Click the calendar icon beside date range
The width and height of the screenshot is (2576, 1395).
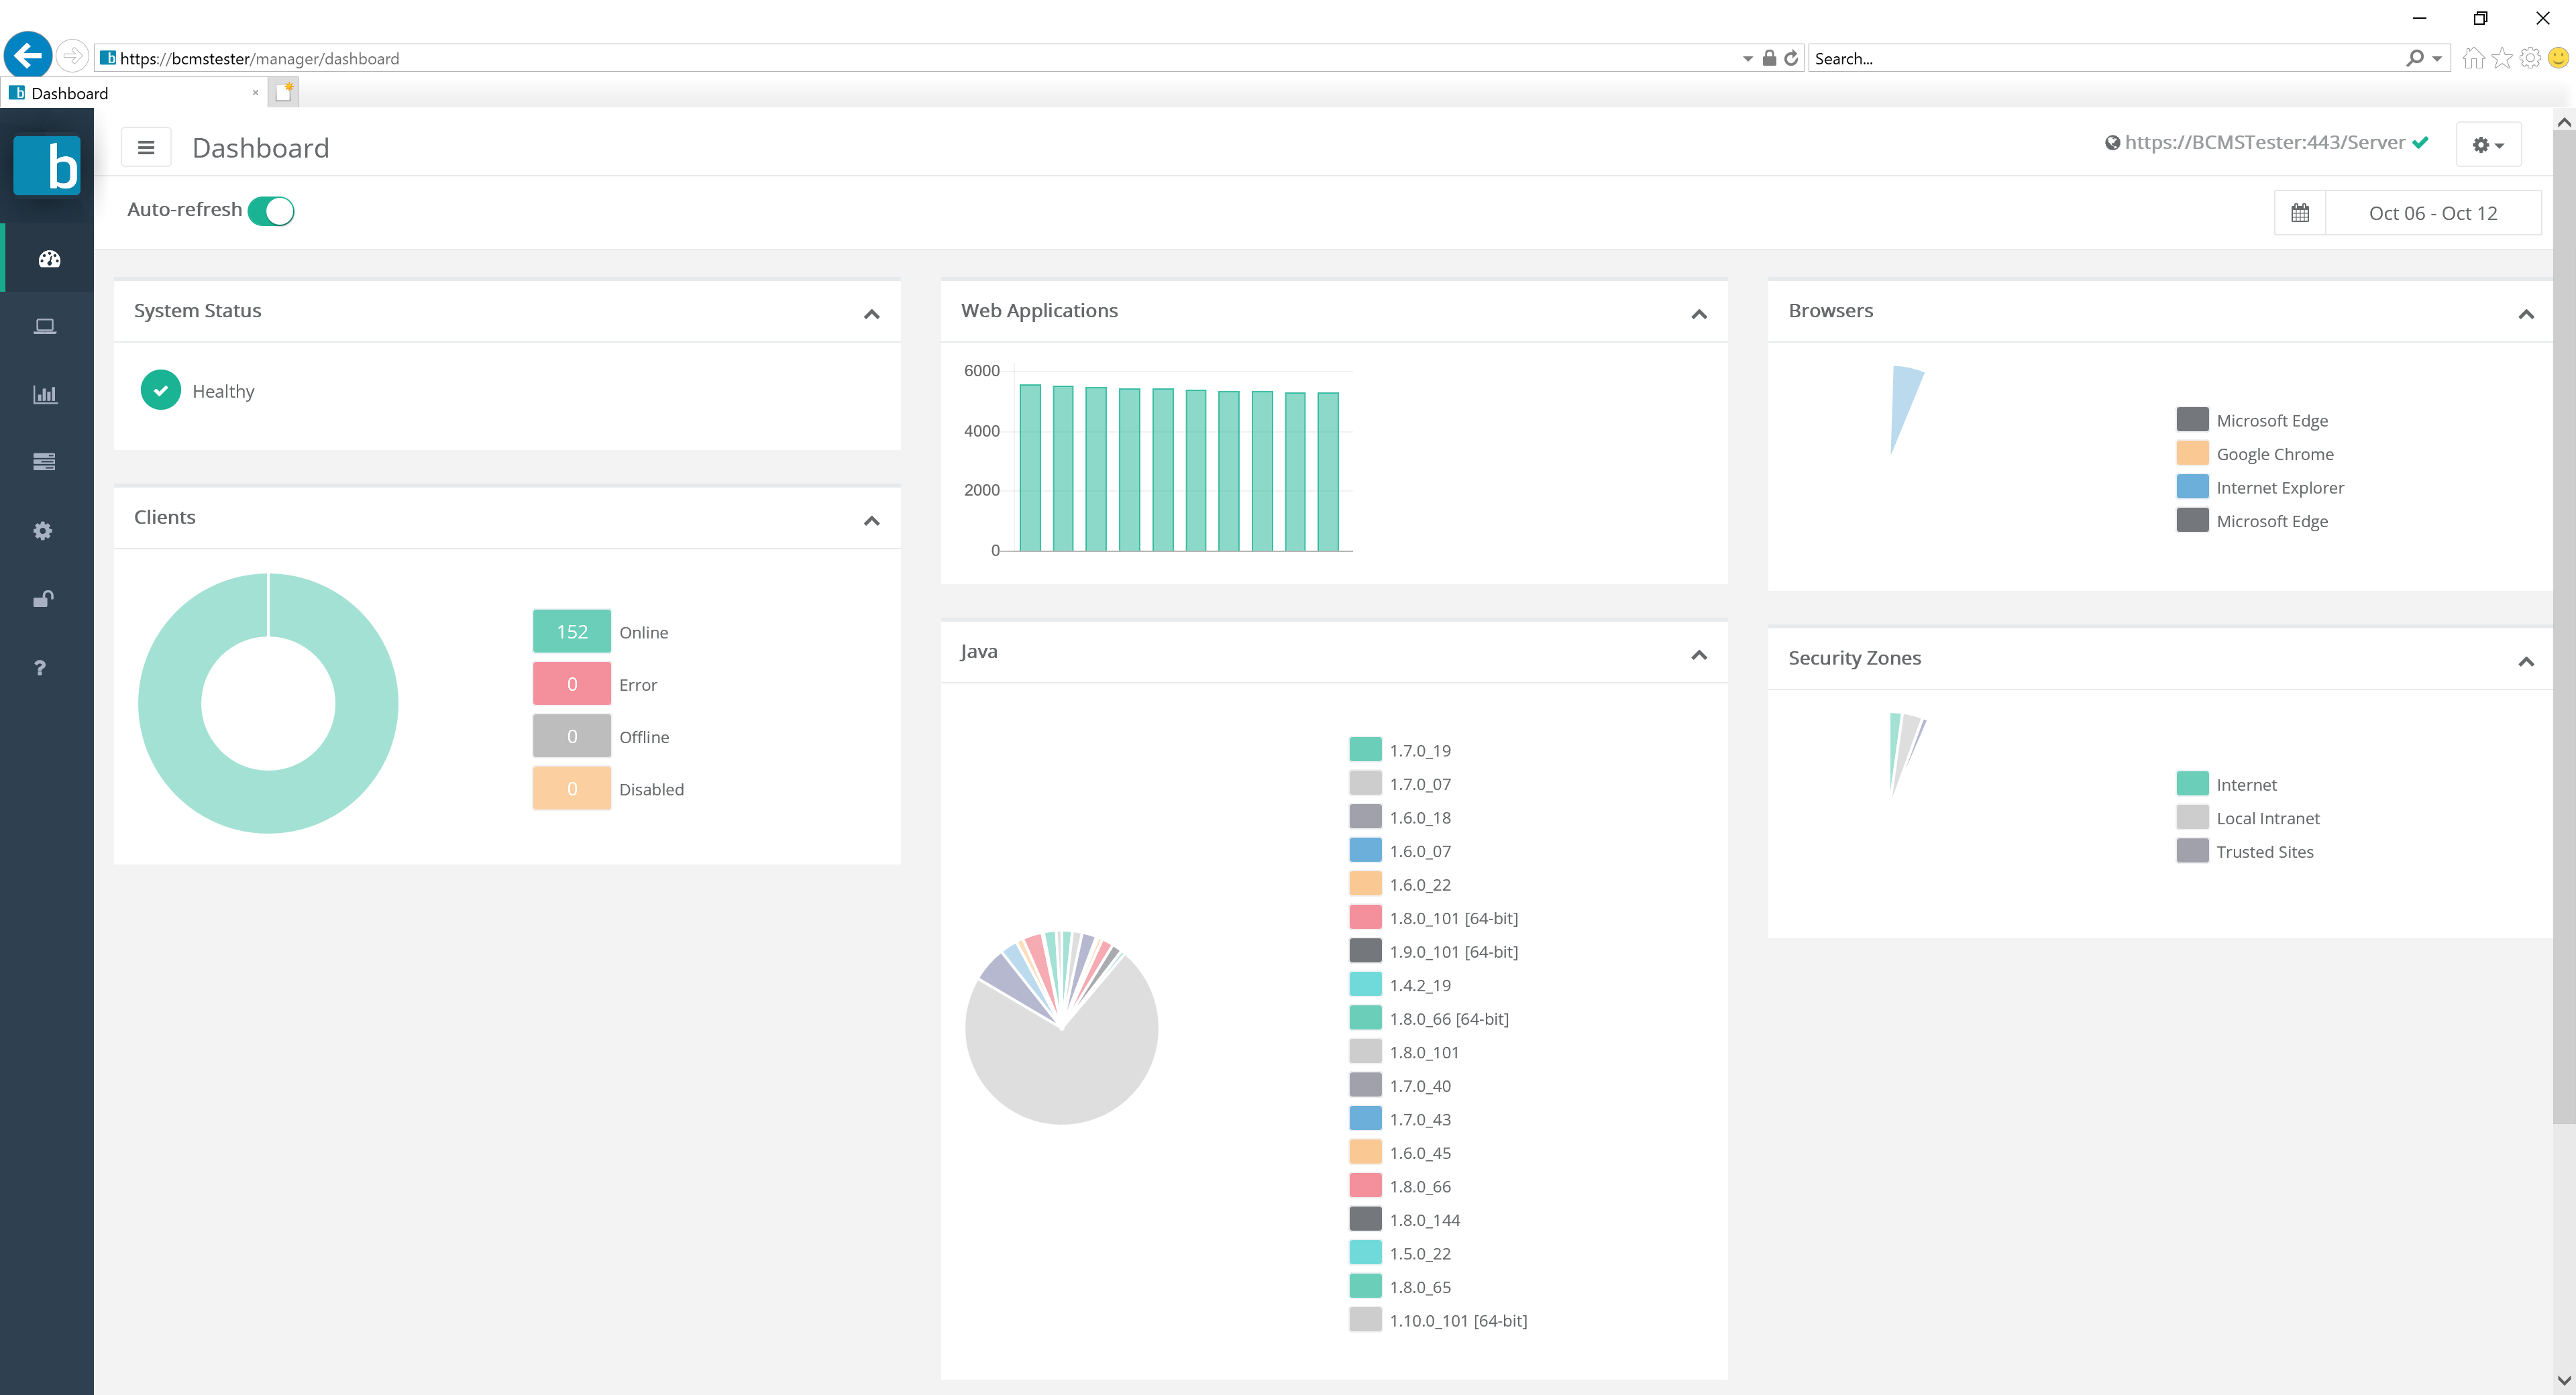(x=2299, y=213)
